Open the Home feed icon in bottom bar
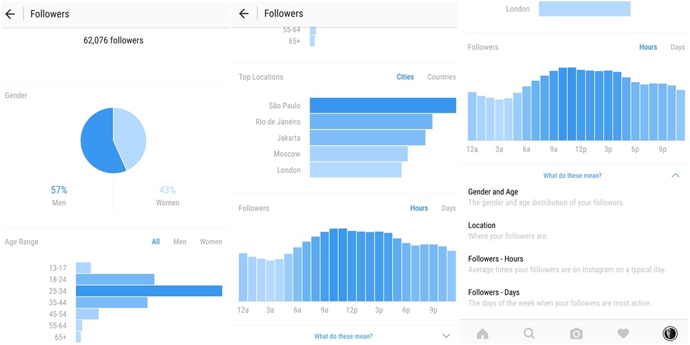 (x=482, y=334)
